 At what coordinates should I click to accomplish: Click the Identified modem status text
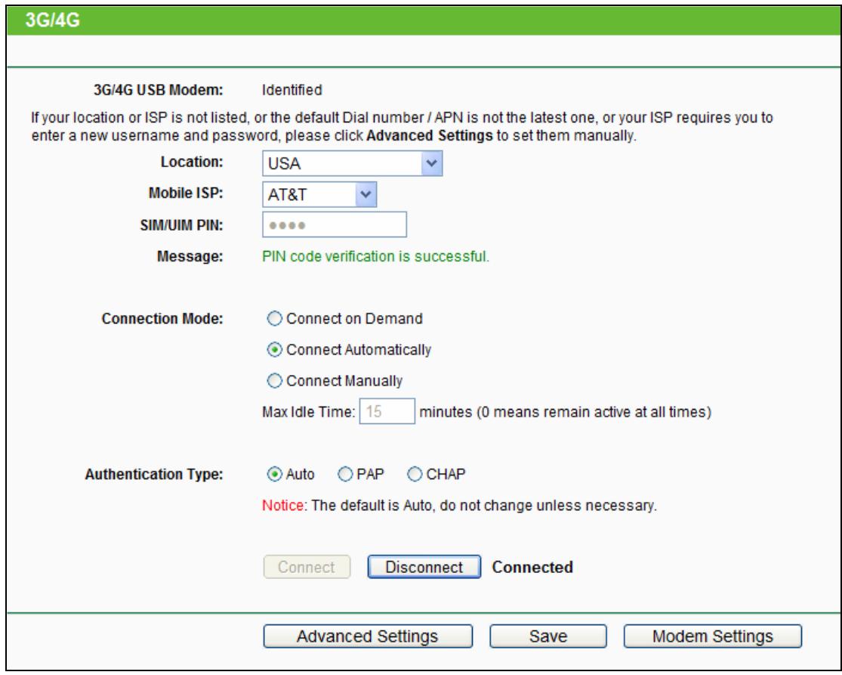click(x=291, y=91)
